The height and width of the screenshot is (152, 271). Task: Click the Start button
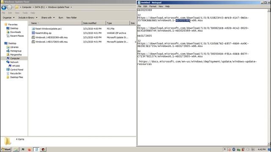point(6,149)
